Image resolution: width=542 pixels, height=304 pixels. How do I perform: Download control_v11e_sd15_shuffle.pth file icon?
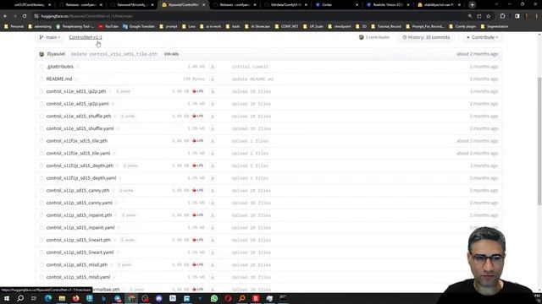(x=213, y=117)
